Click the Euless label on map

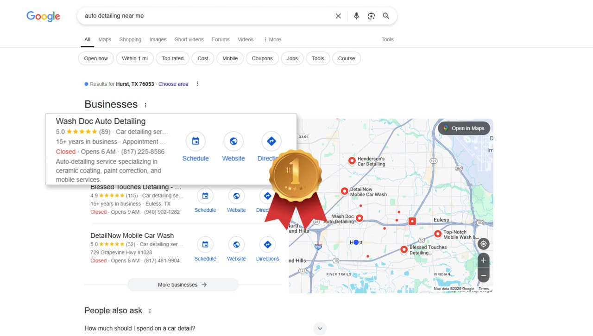[442, 220]
